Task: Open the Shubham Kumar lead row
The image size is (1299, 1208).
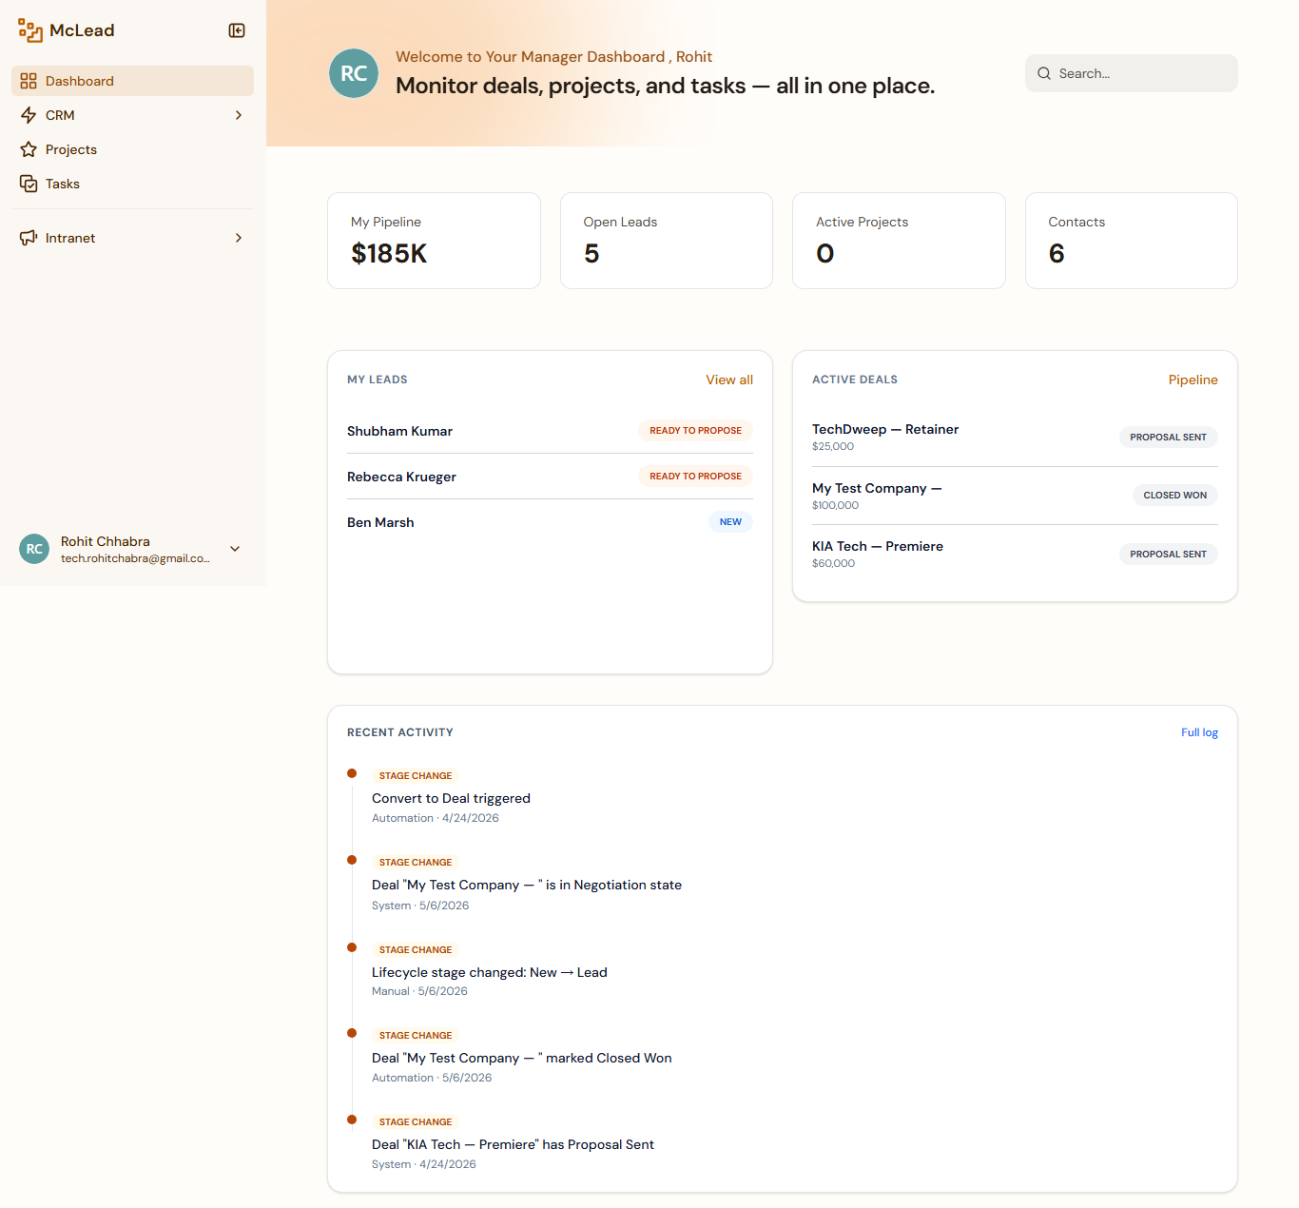Action: pos(550,431)
